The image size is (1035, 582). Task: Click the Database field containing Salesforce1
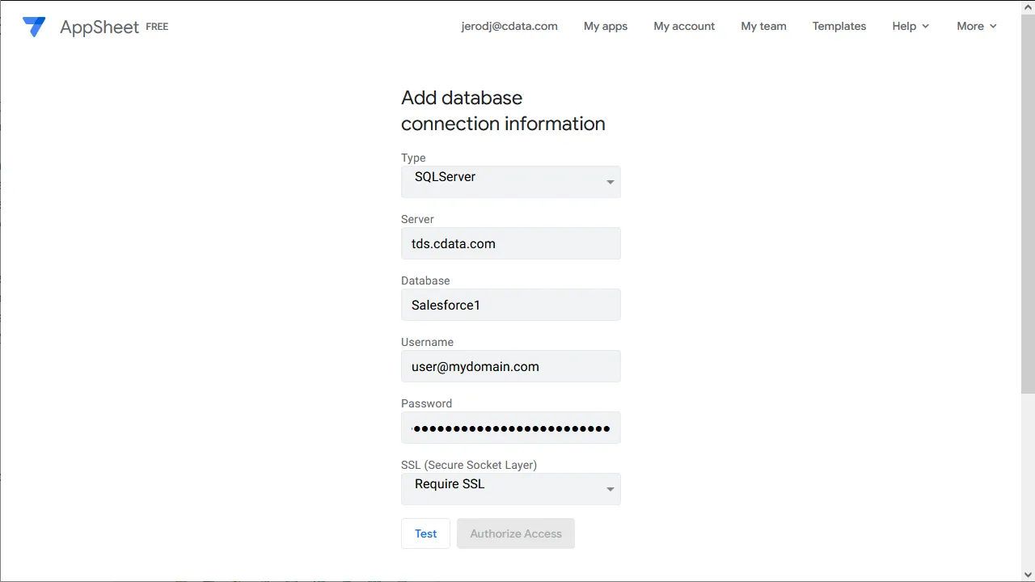click(510, 305)
